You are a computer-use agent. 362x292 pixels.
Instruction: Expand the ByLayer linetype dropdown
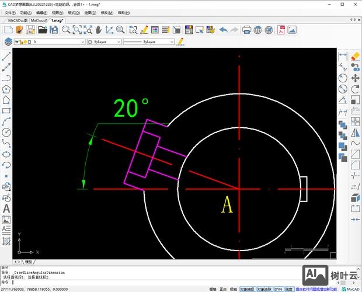click(149, 42)
